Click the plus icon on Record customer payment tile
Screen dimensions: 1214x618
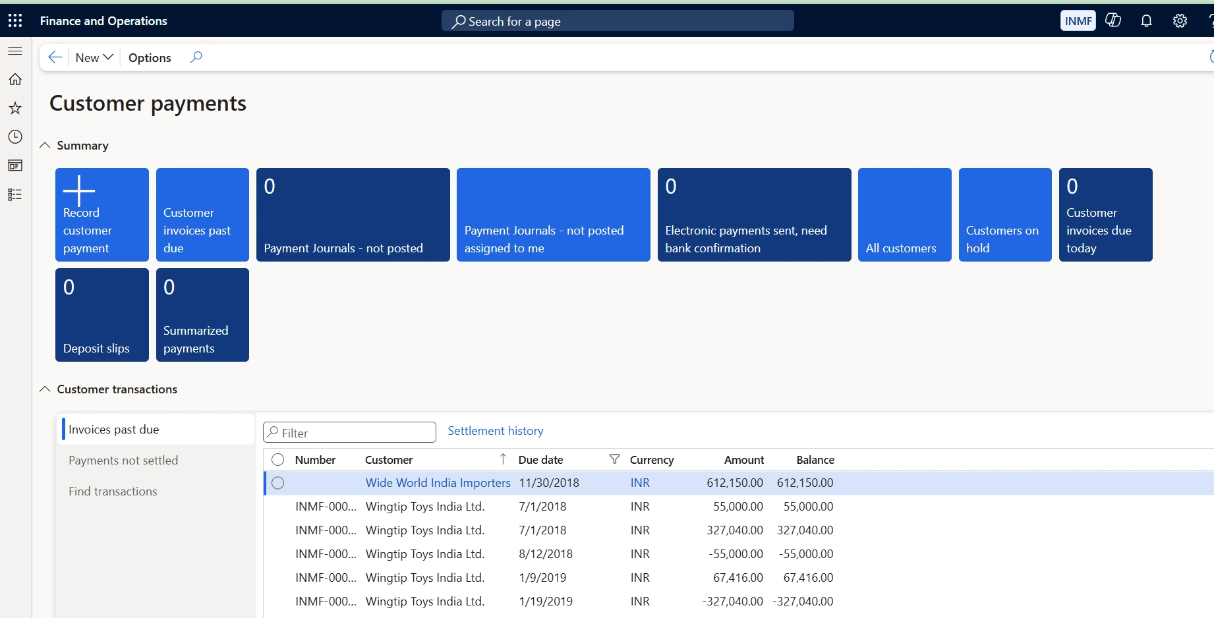[x=79, y=191]
